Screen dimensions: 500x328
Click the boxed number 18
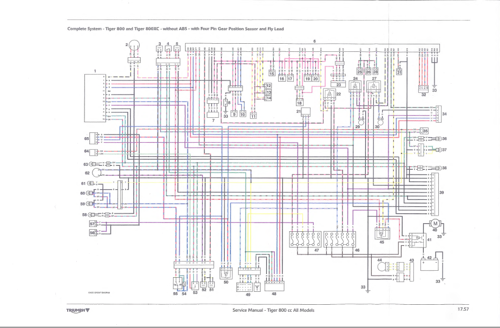click(299, 103)
